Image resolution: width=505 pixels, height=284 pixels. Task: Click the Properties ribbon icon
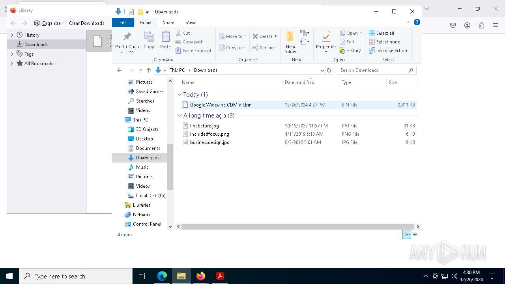326,37
